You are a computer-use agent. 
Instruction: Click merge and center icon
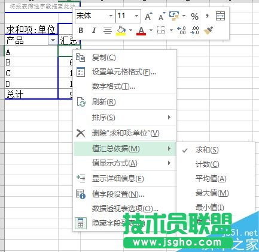point(221,16)
